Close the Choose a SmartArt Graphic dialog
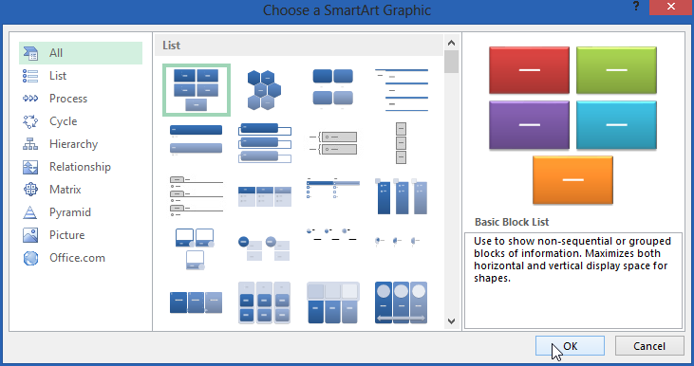 tap(671, 7)
